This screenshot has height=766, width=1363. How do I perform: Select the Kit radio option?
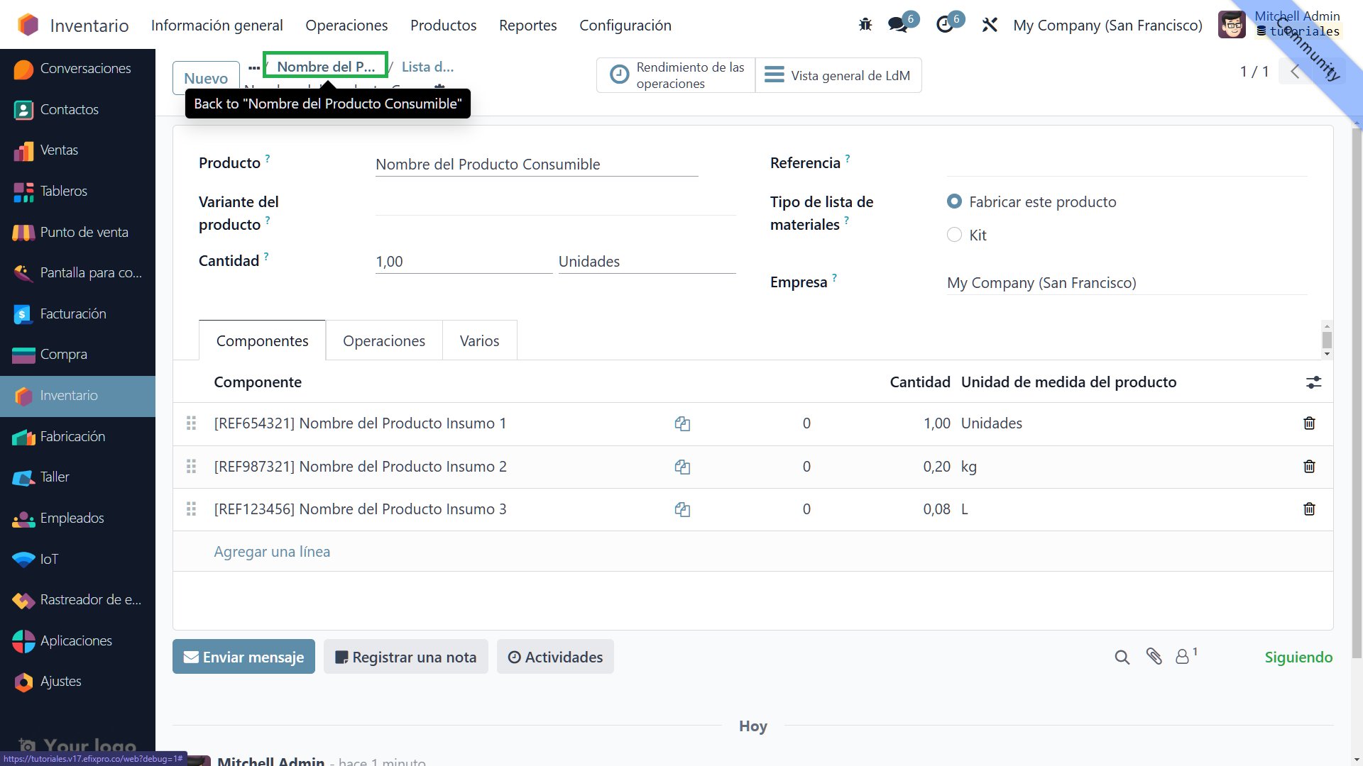click(x=954, y=235)
